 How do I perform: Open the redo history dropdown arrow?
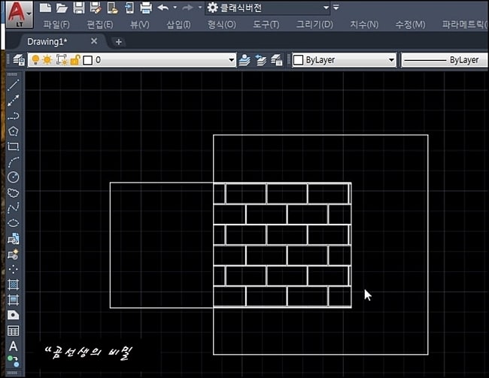200,8
